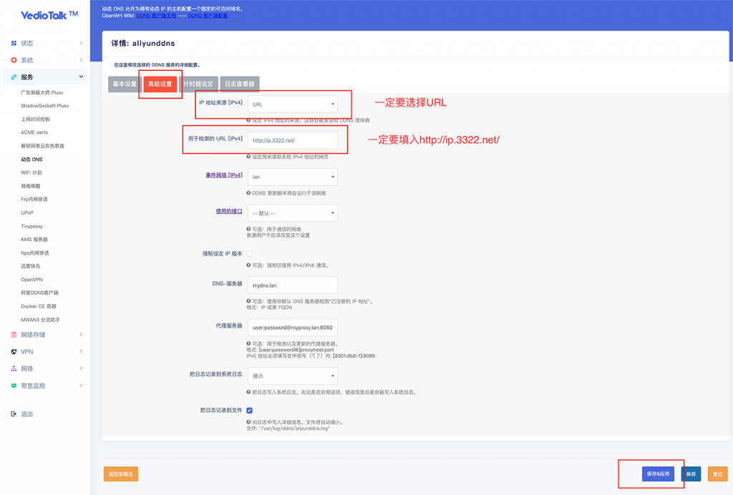The image size is (733, 495).
Task: Click the 状态 grid icon in sidebar
Action: (x=14, y=43)
